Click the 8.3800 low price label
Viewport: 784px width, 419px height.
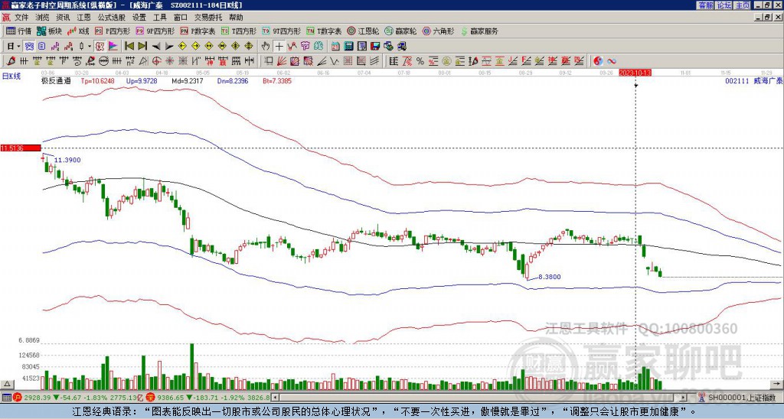[550, 277]
